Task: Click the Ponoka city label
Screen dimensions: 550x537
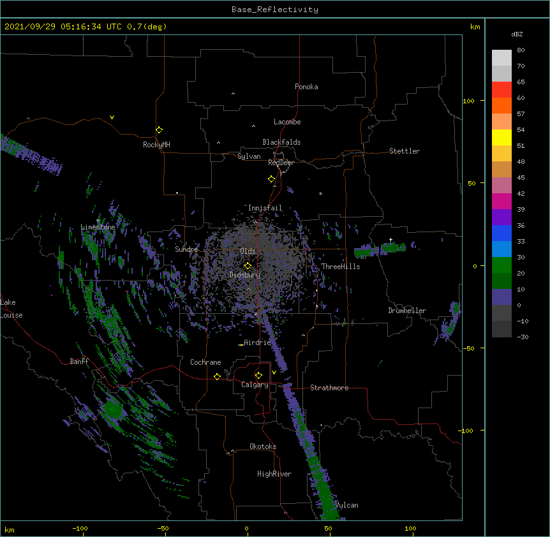Action: click(306, 87)
